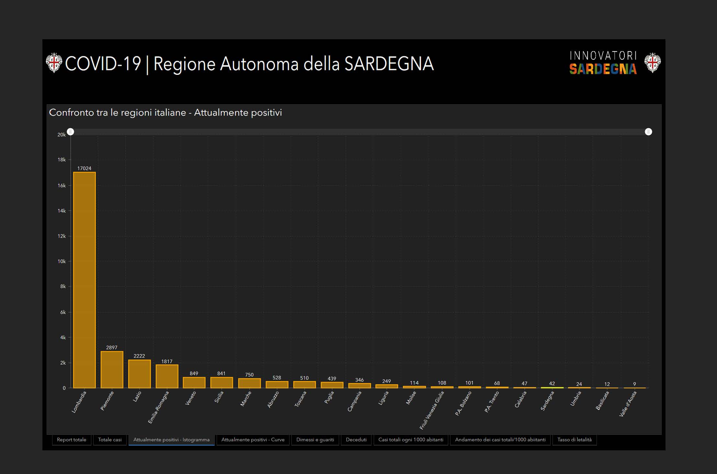Click the left range slider handle above the chart
This screenshot has height=474, width=717.
[71, 132]
